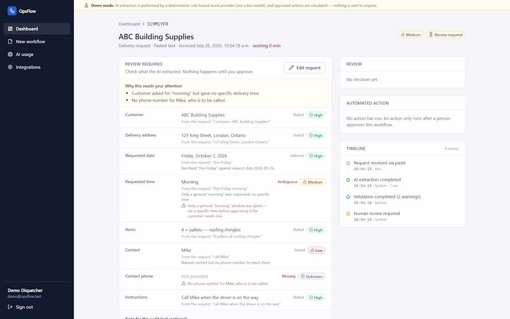Viewport: 510px width, 319px height.
Task: Click the delivery address value 125 King Street
Action: 213,135
